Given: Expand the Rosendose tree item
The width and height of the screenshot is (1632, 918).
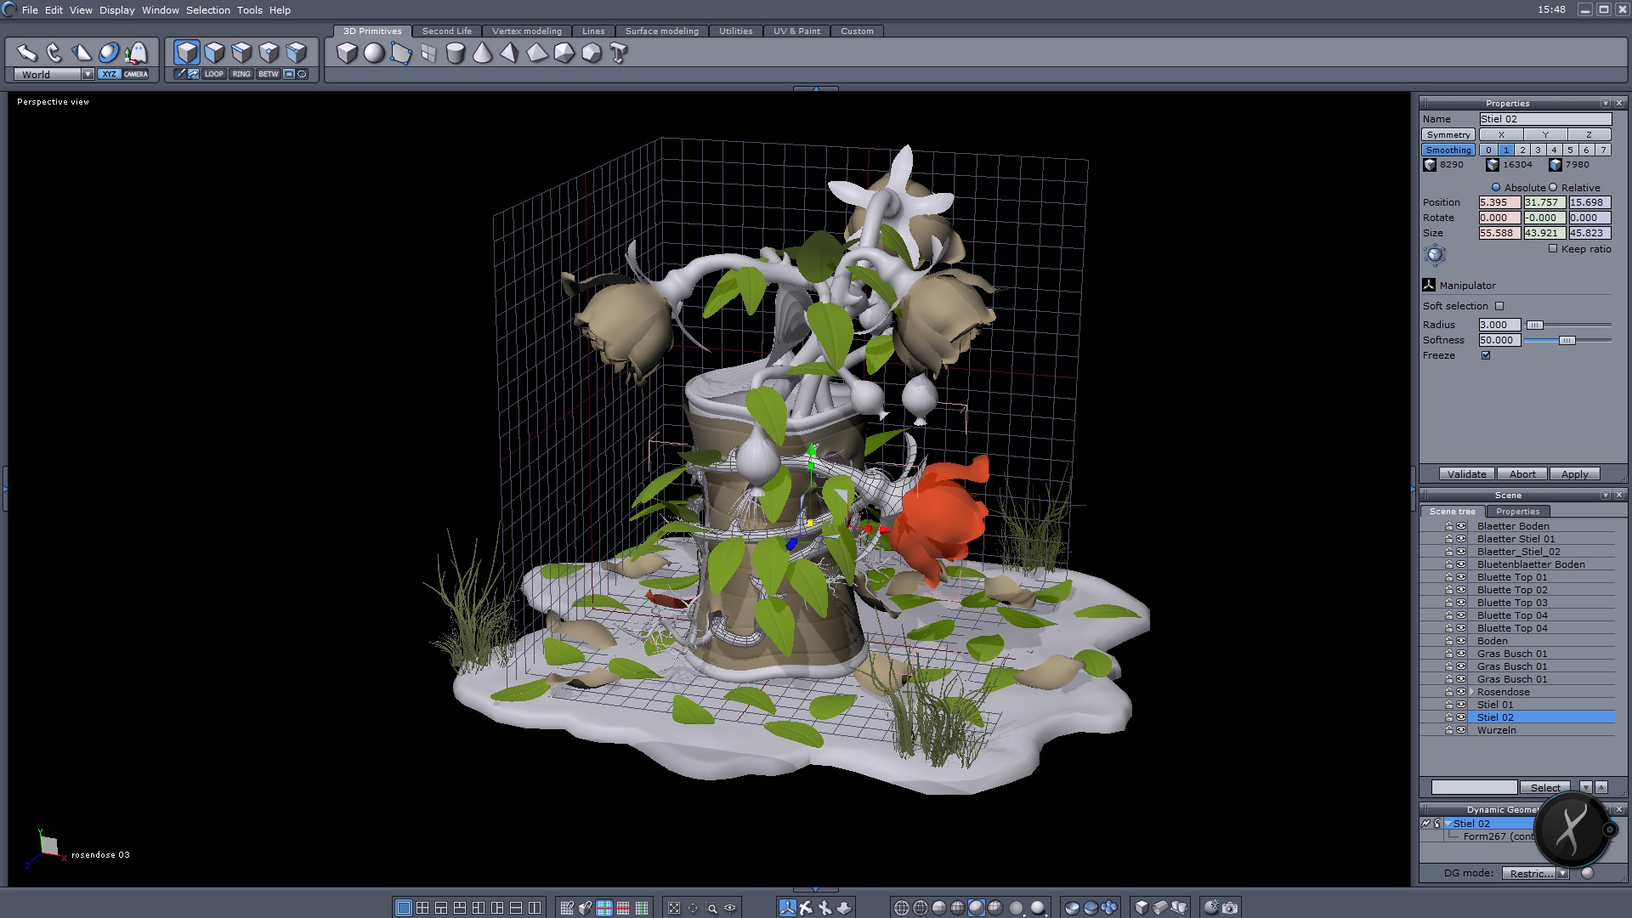Looking at the screenshot, I should point(1471,692).
